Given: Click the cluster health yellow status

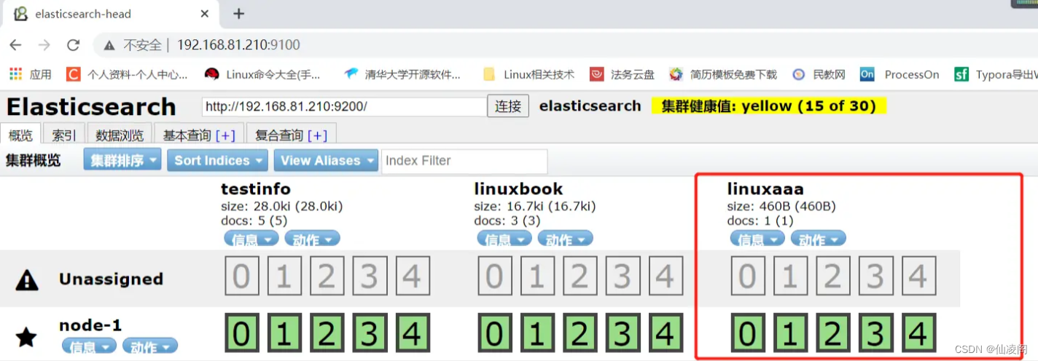Looking at the screenshot, I should click(x=768, y=106).
